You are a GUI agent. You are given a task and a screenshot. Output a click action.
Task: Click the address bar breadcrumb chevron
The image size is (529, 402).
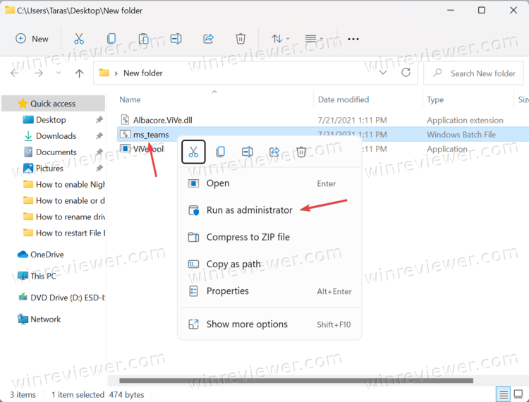[116, 73]
